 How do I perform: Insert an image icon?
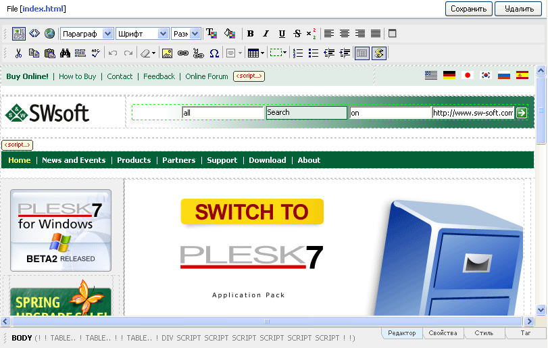(167, 53)
